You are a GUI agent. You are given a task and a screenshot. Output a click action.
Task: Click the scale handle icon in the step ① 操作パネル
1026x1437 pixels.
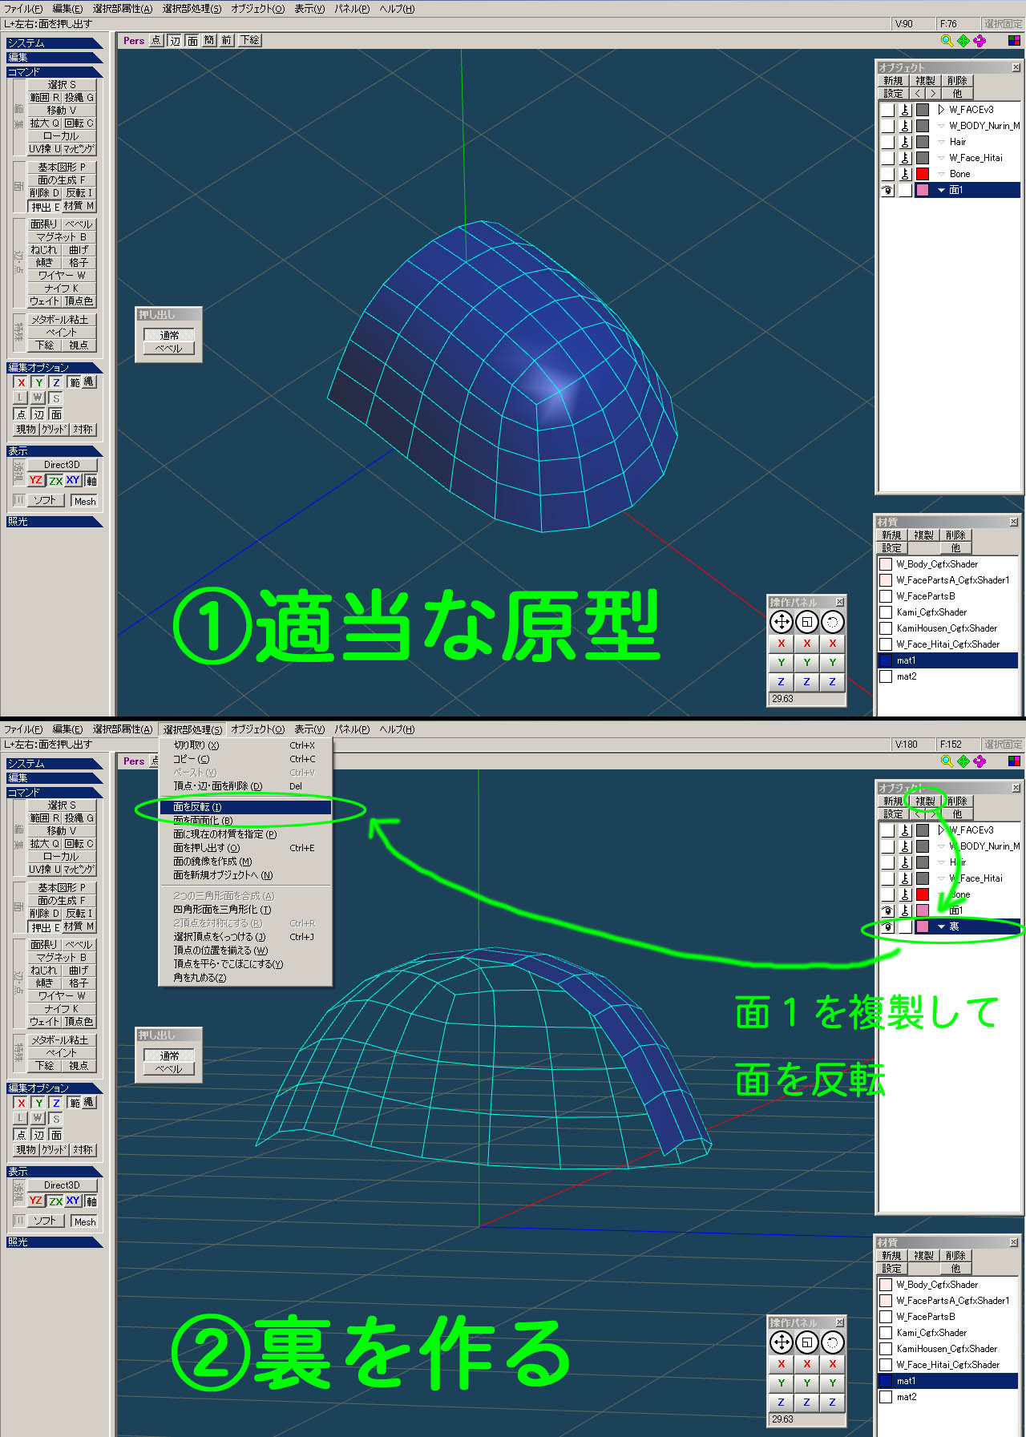807,621
